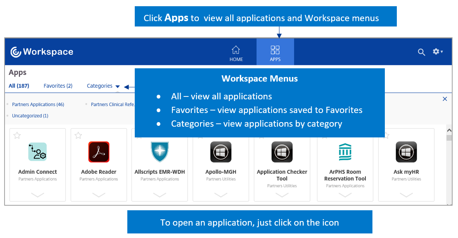Launch the Ask myHR icon
Image resolution: width=458 pixels, height=238 pixels.
pos(406,152)
